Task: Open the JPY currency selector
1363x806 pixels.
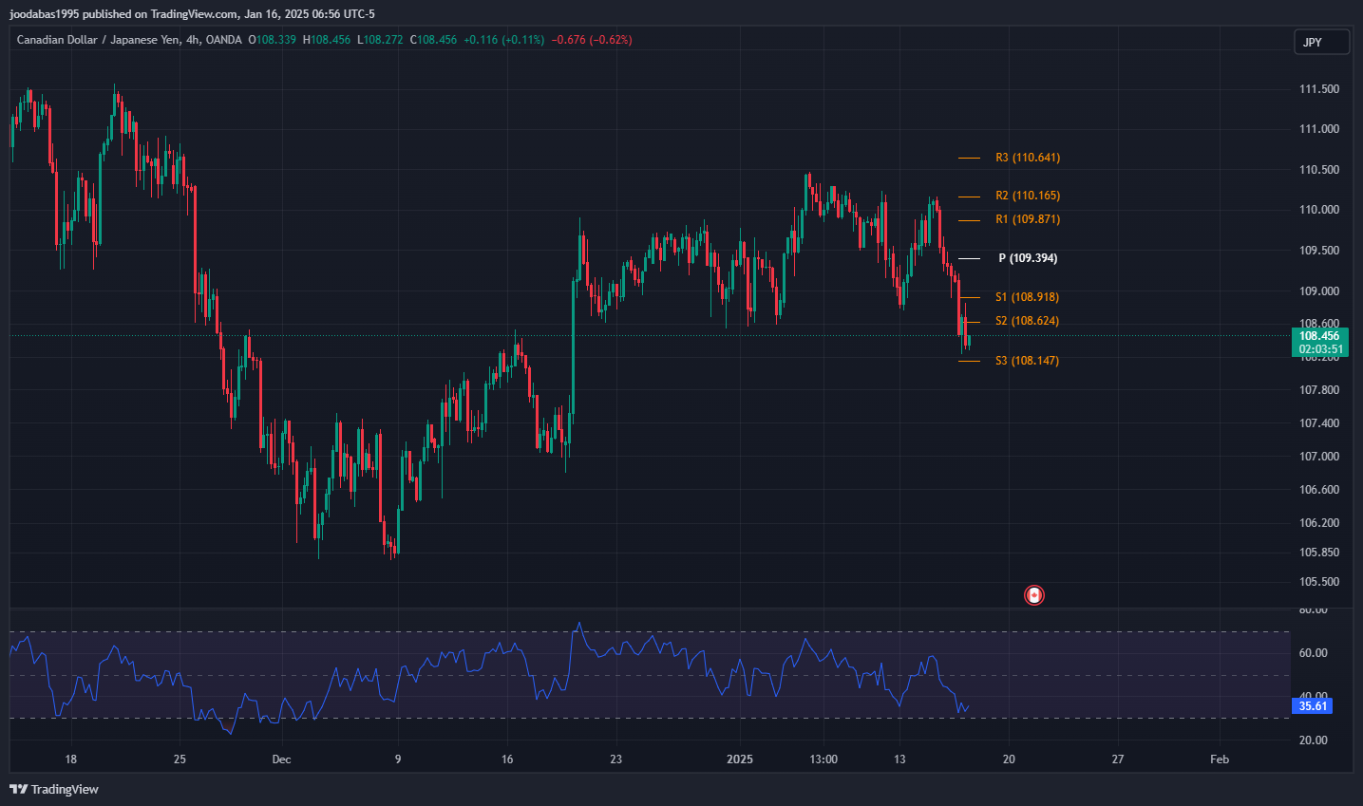Action: (x=1320, y=42)
